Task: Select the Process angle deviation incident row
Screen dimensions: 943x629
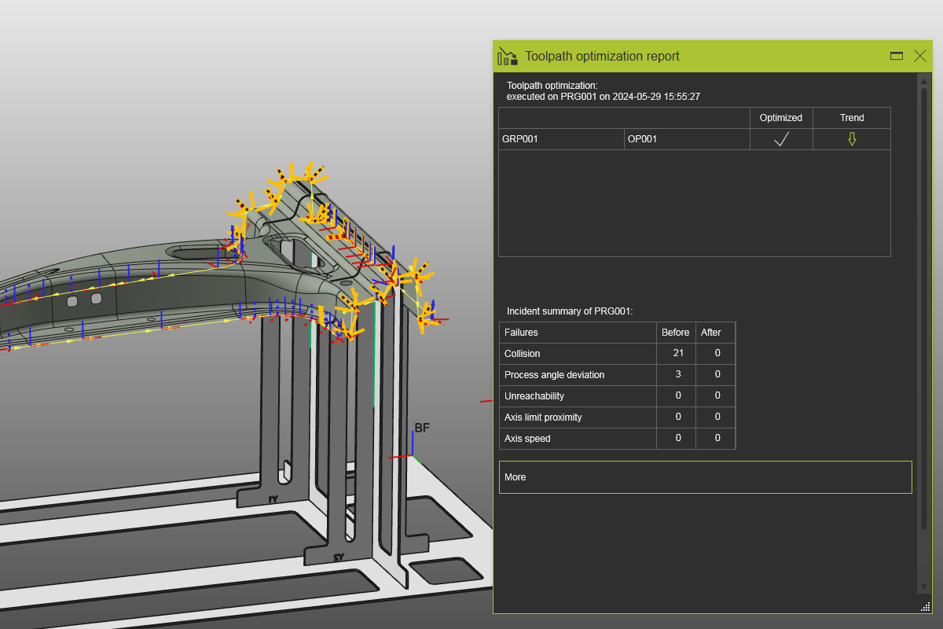Action: (x=578, y=374)
